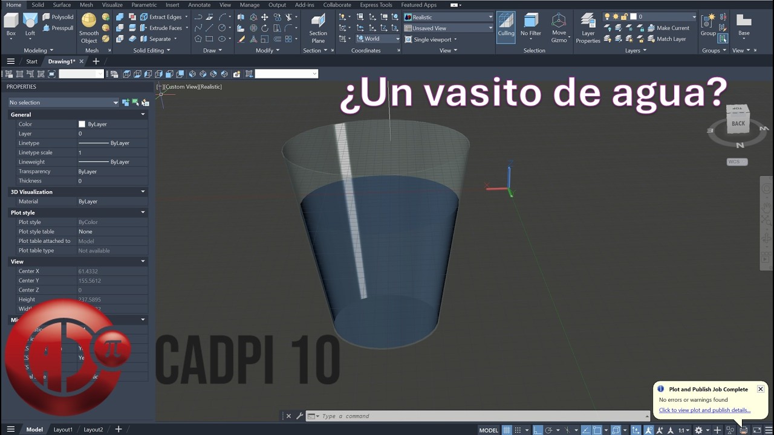Click the BACK face of the ViewCube
Image resolution: width=774 pixels, height=435 pixels.
[x=738, y=123]
